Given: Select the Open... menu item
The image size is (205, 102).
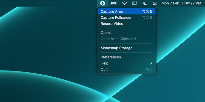Looking at the screenshot, I should coord(127,33).
